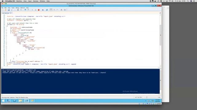Open the ISE Edit menu
This screenshot has width=197, height=110.
click(6, 8)
